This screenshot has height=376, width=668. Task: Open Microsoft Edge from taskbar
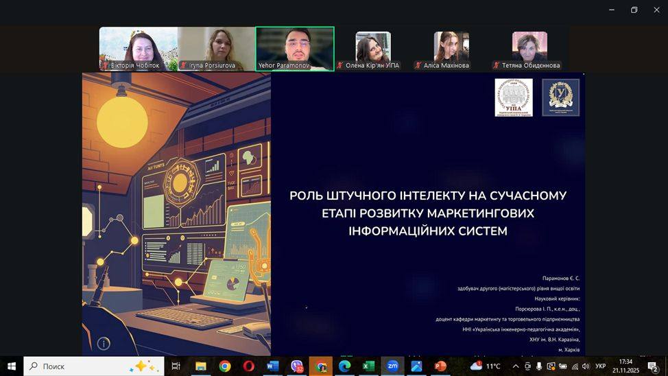(x=344, y=366)
